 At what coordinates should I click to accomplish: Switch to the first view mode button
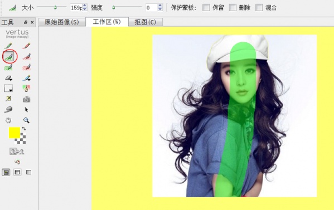[x=6, y=172]
